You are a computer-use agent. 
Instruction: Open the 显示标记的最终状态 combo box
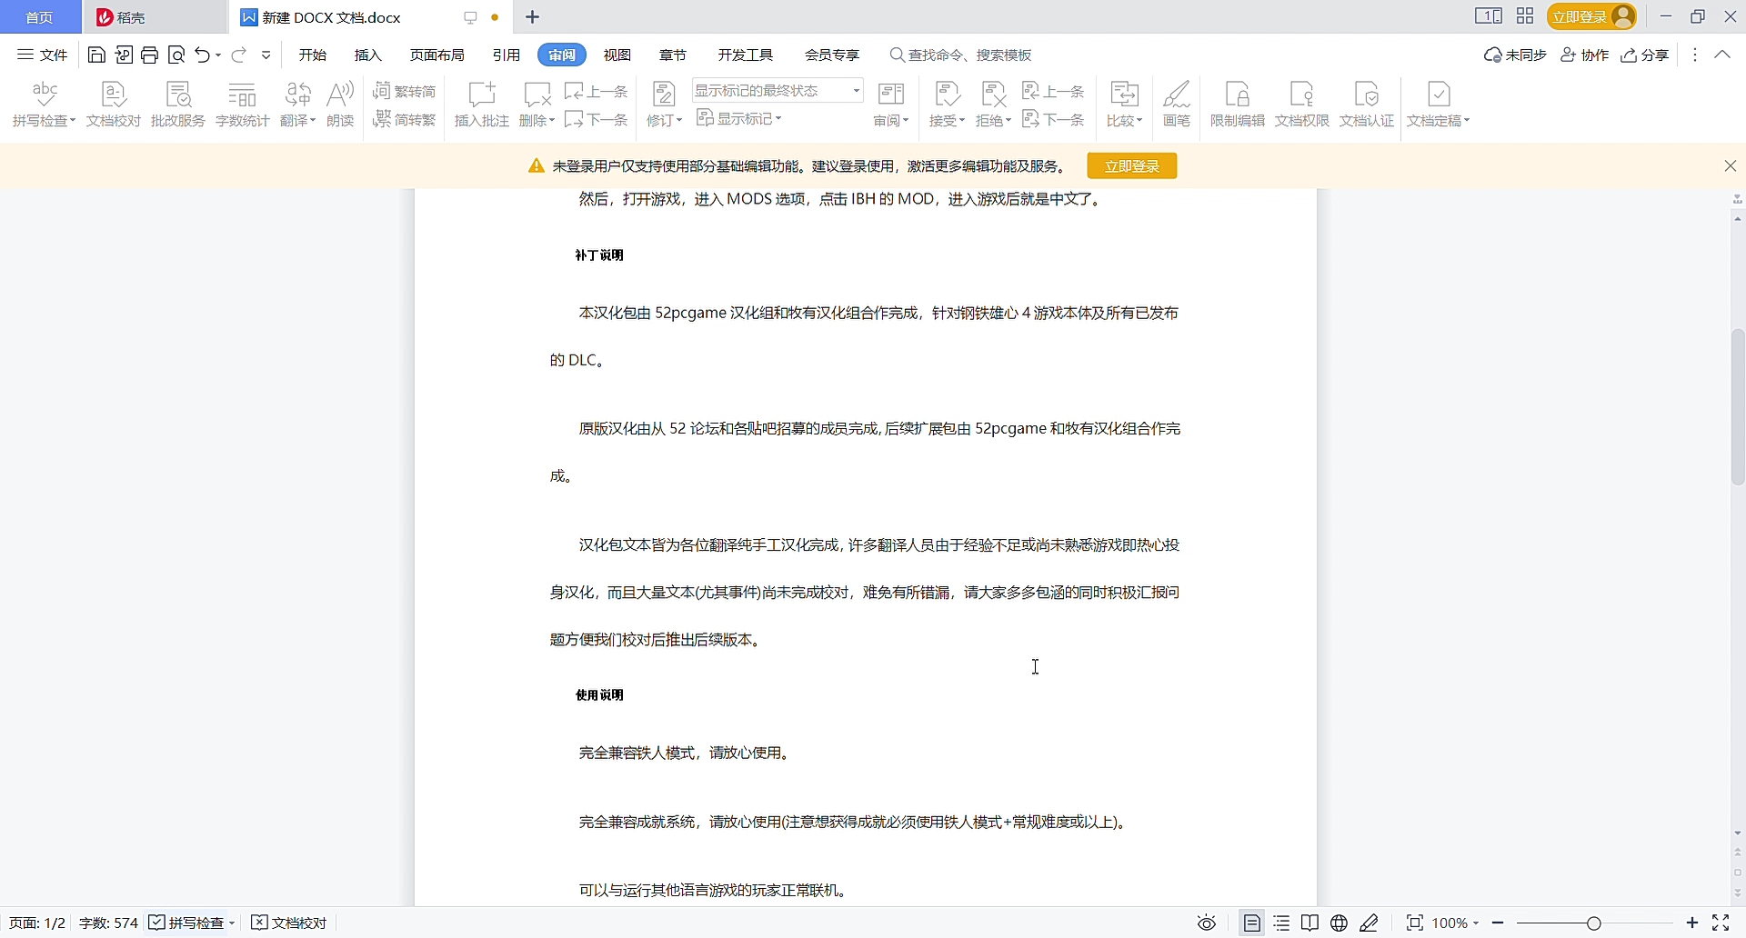(778, 91)
